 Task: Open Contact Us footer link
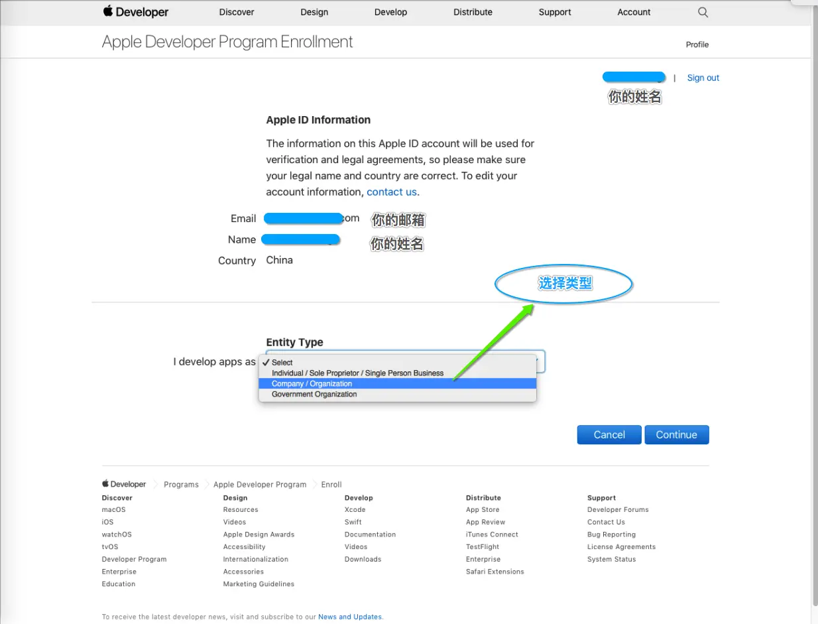tap(606, 522)
